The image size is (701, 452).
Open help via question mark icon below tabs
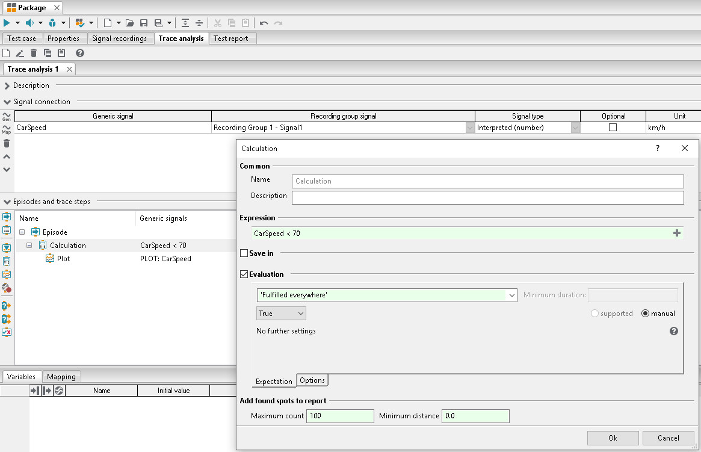pyautogui.click(x=80, y=53)
